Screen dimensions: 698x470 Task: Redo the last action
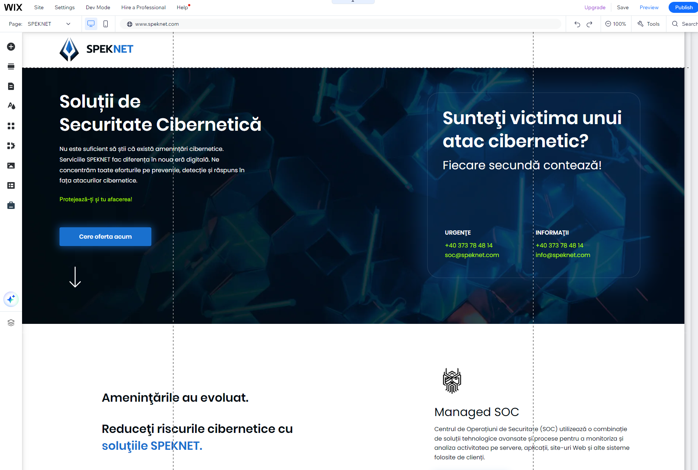click(590, 24)
